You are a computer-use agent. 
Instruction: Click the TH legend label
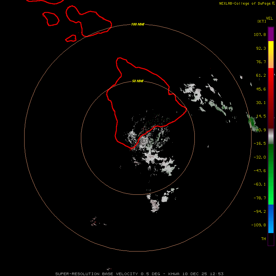click(263, 239)
